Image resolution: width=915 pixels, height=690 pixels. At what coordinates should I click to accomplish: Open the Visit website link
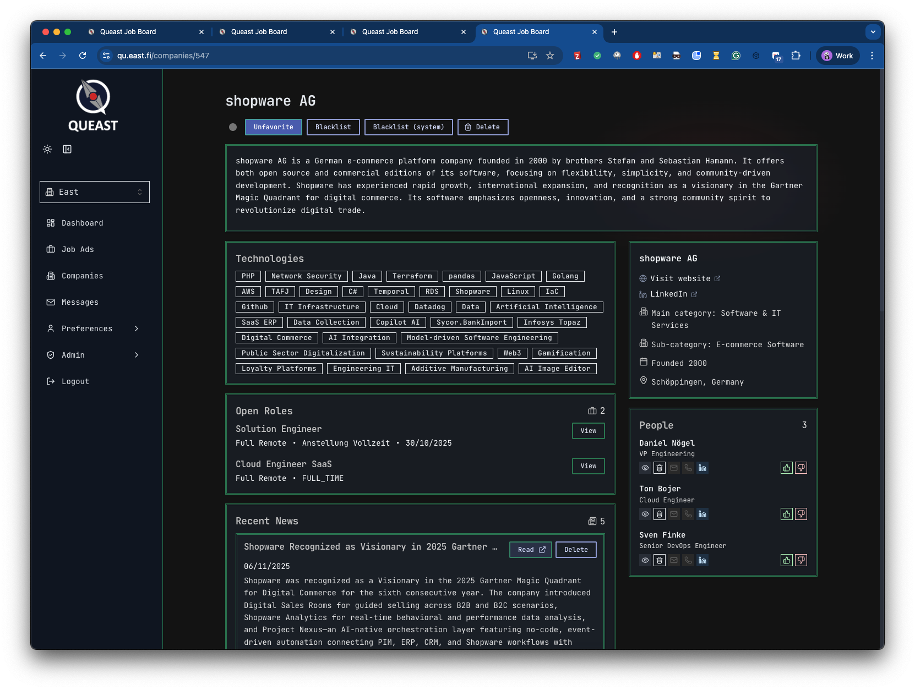(x=680, y=278)
